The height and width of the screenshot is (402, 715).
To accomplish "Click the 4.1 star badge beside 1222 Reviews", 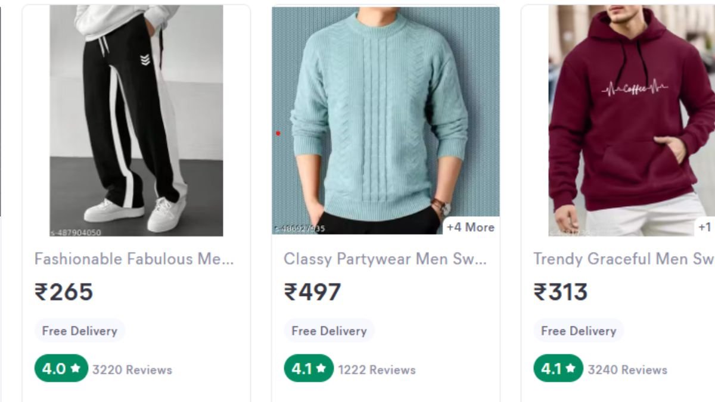I will click(x=309, y=369).
